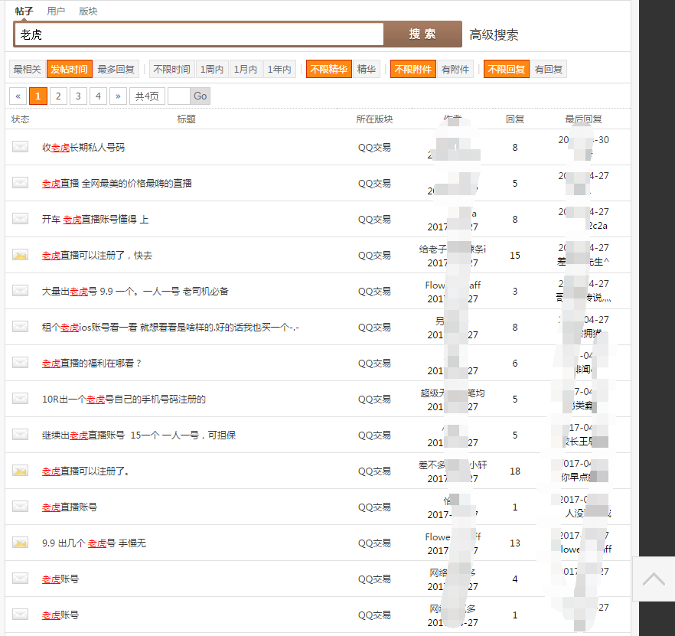Go to the next page with »
Viewport: 675px width, 636px height.
pyautogui.click(x=118, y=96)
